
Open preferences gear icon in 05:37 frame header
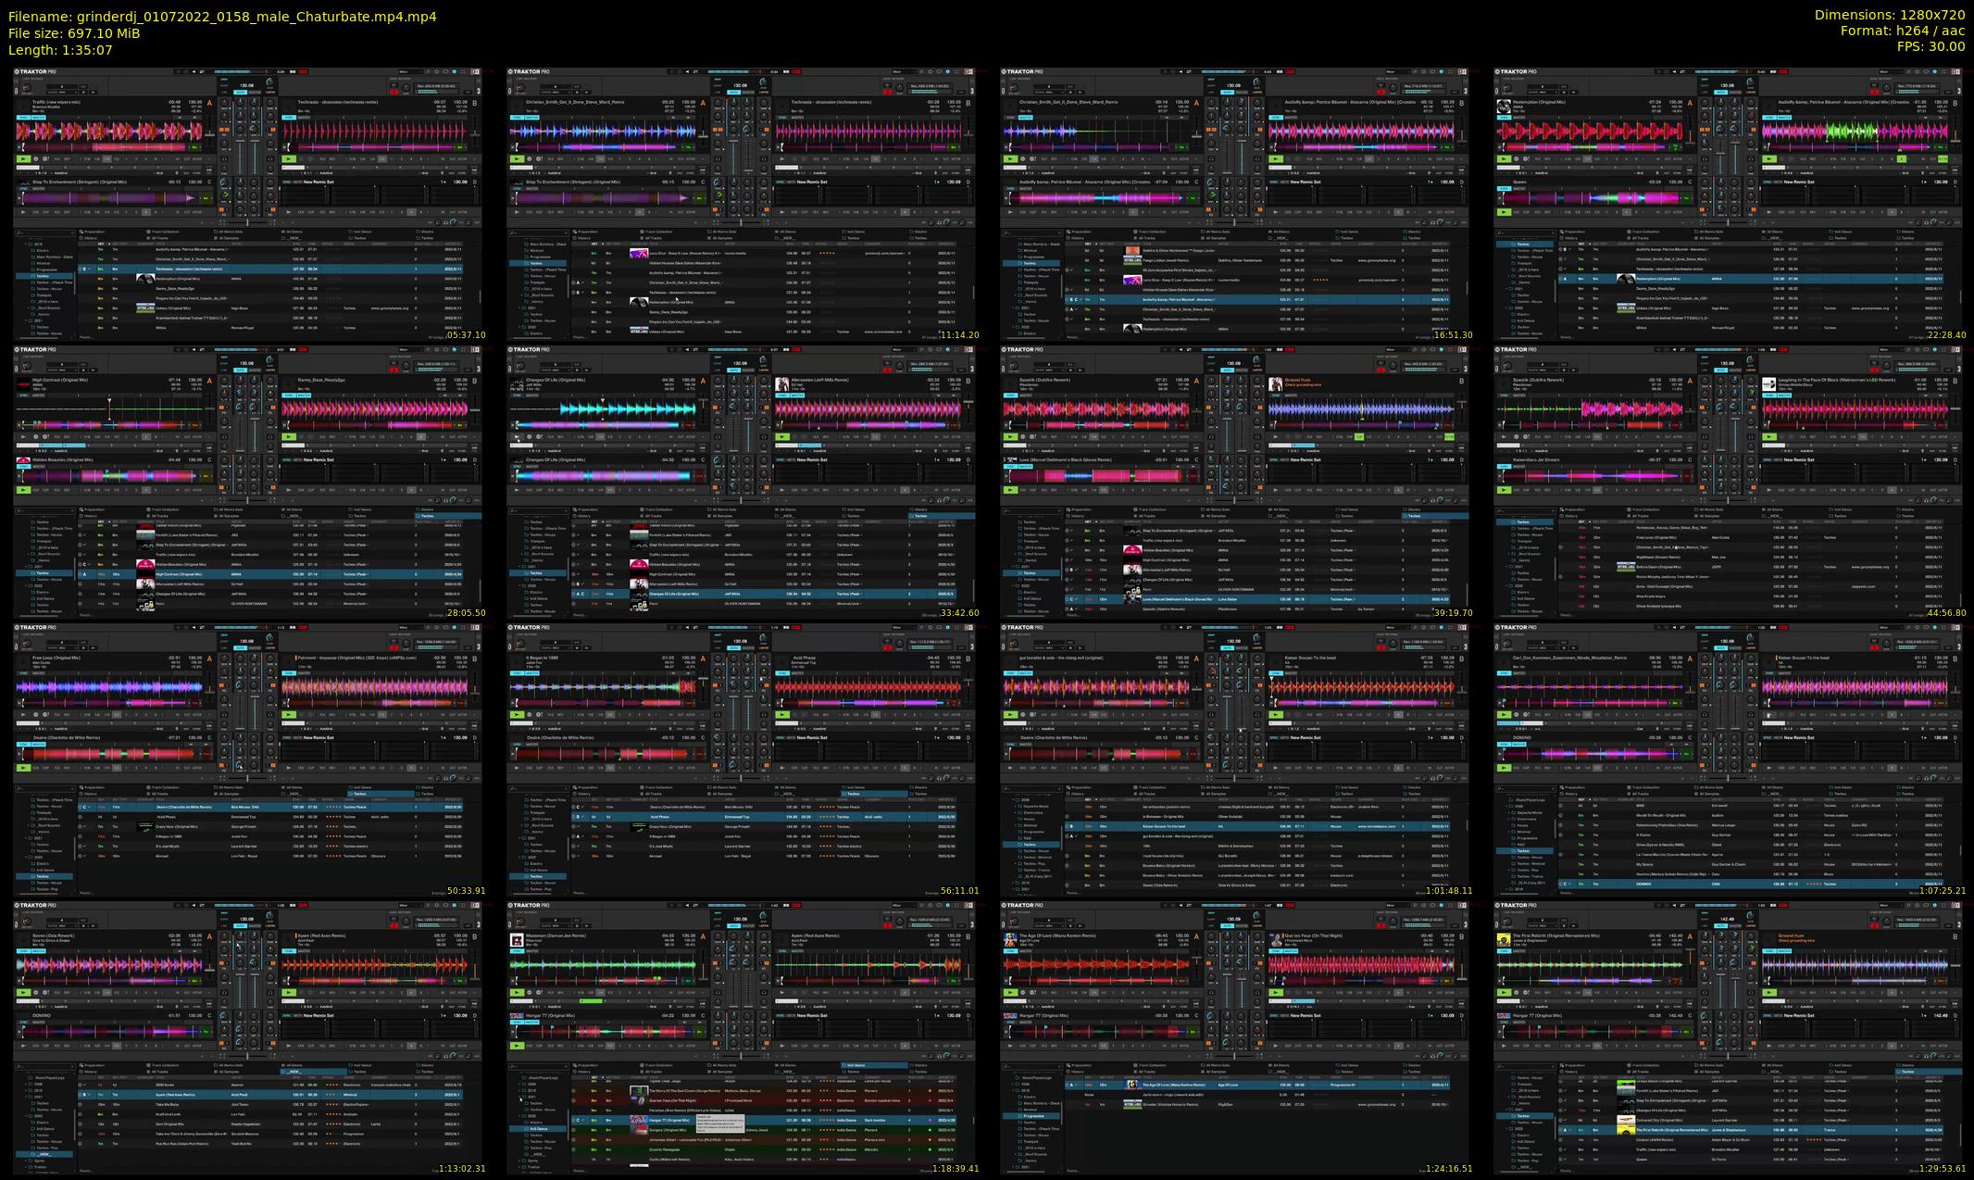point(435,71)
